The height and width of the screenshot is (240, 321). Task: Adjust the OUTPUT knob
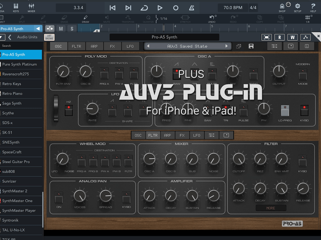[279, 71]
